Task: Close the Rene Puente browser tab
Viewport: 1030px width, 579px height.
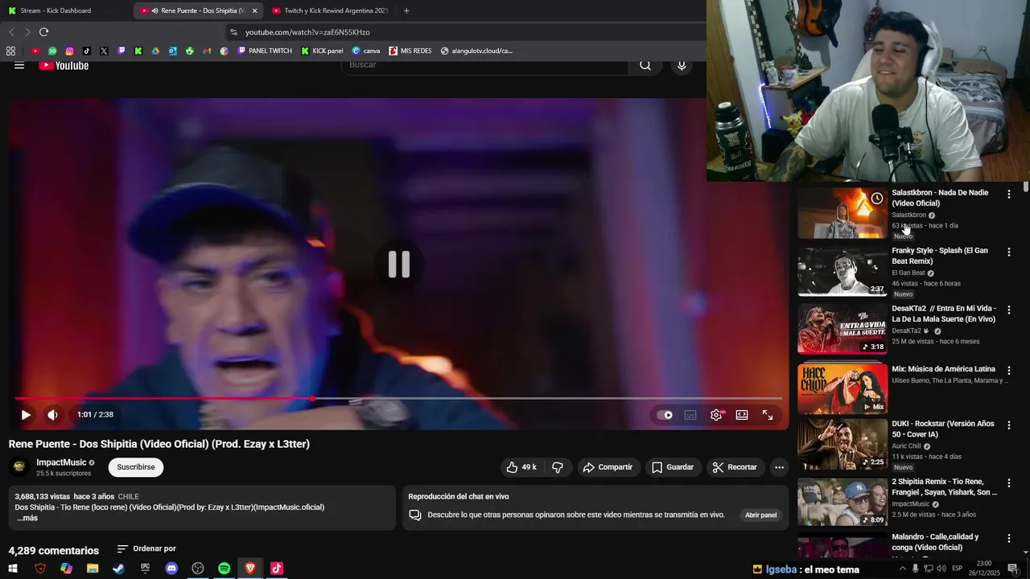Action: (x=254, y=10)
